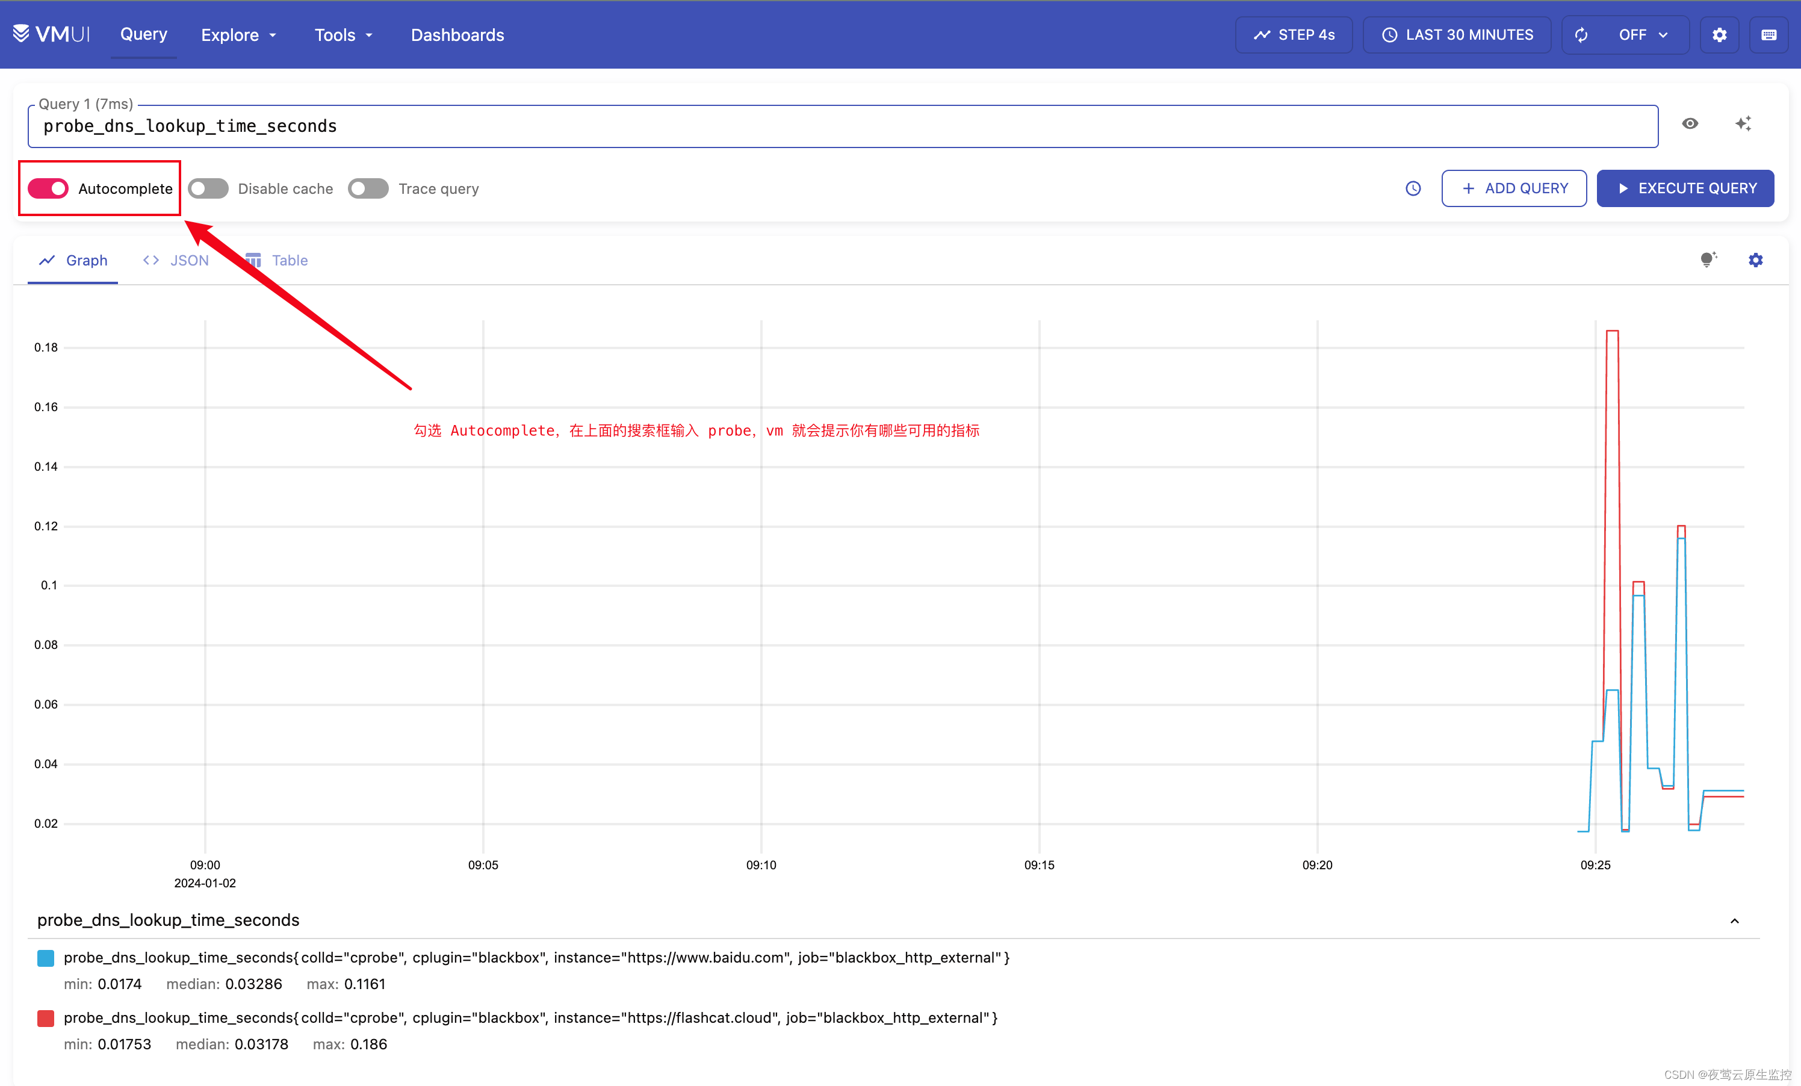Open query history clock icon
Screen dimensions: 1801x1086
click(x=1413, y=188)
